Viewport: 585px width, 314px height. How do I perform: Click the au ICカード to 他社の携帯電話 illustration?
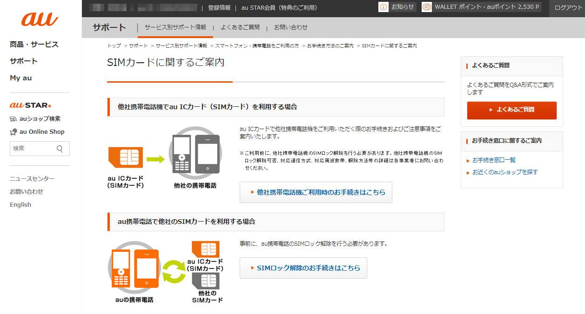[164, 158]
